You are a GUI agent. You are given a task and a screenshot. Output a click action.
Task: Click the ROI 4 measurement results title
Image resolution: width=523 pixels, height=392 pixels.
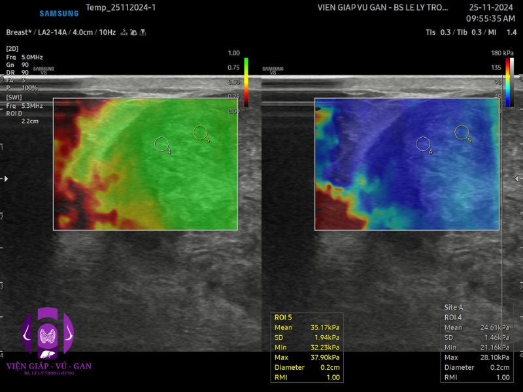pyautogui.click(x=453, y=318)
